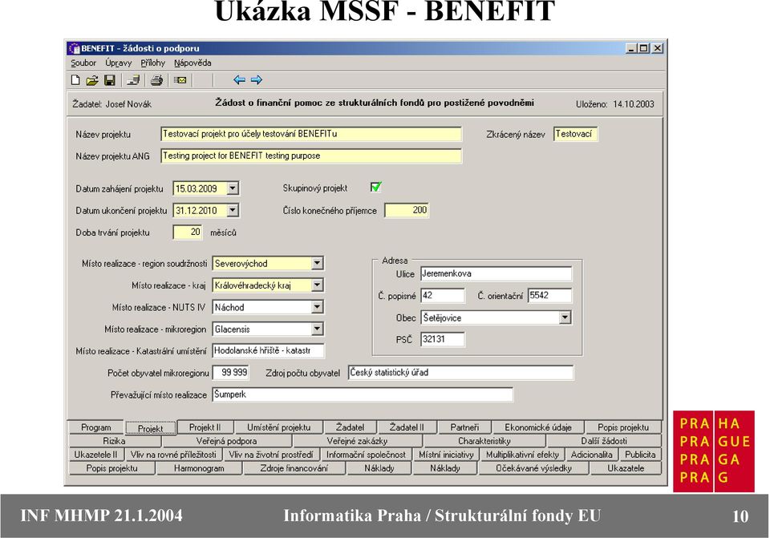Go to the Informační společnost tab
The width and height of the screenshot is (770, 538).
click(366, 455)
